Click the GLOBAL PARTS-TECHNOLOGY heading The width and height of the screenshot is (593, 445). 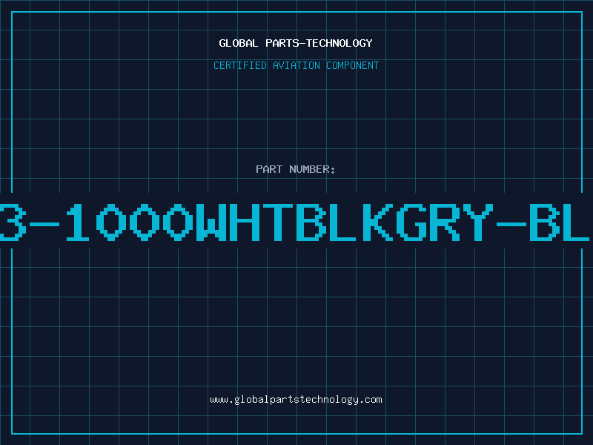[296, 43]
